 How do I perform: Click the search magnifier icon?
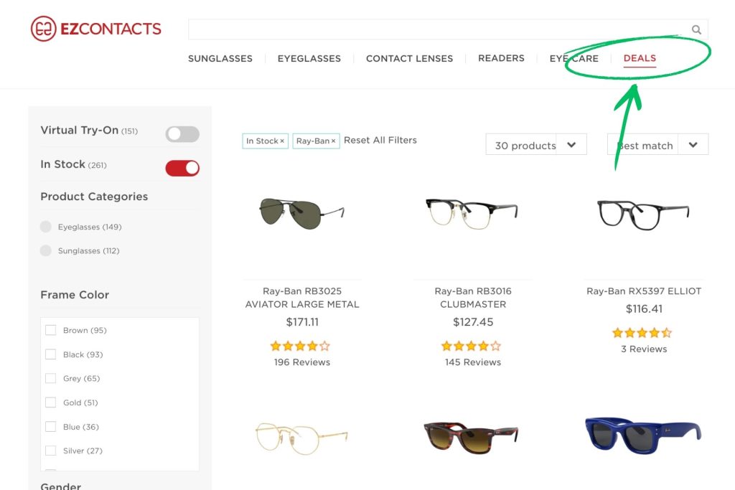coord(696,30)
